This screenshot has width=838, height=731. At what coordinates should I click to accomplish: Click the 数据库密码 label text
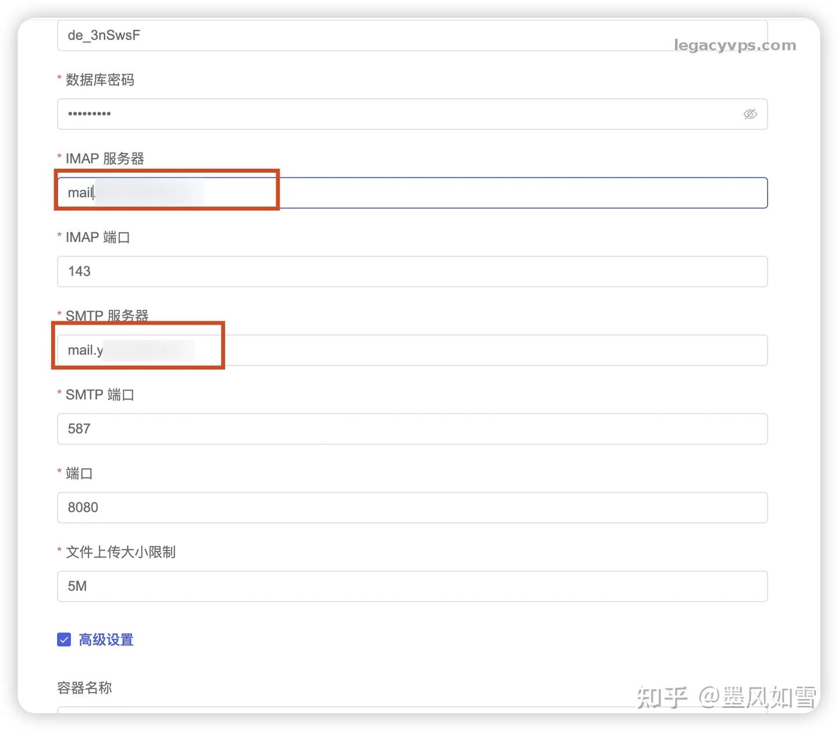pos(100,80)
